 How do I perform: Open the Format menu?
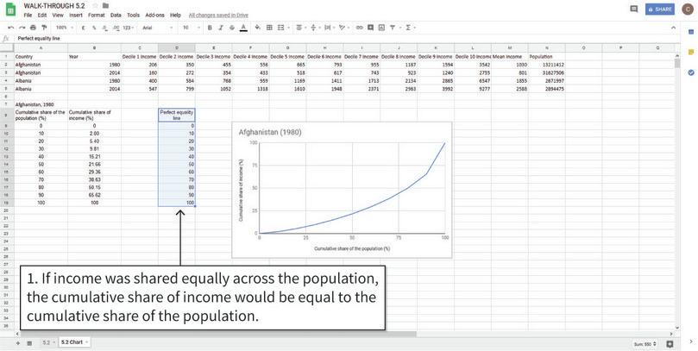96,16
